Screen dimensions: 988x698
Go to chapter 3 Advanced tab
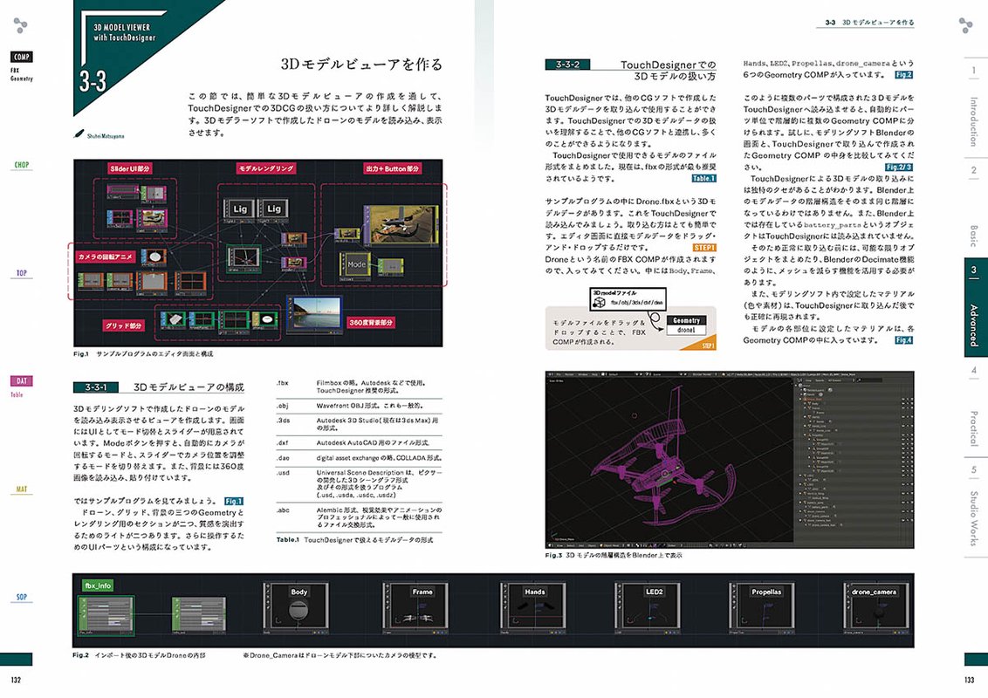click(x=975, y=307)
